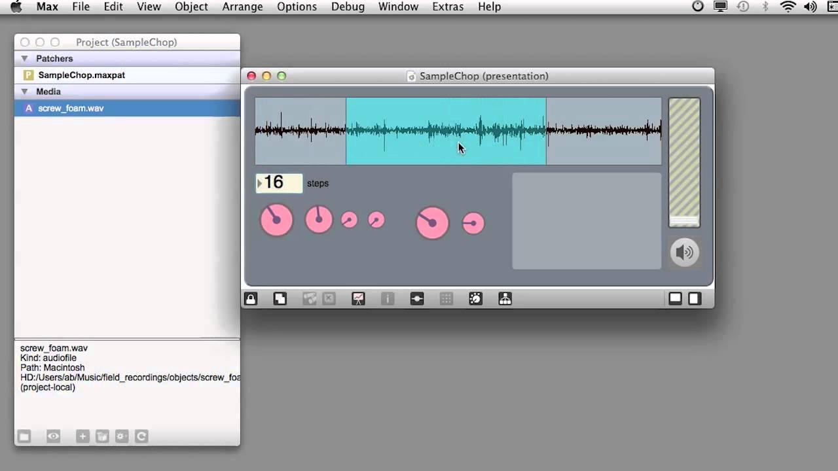Click the Time Machine icon in menu bar

[742, 7]
